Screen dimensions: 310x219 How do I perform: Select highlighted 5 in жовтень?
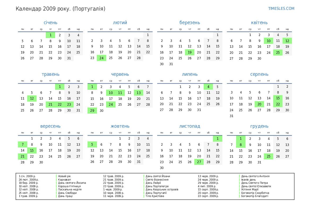[x=92, y=145]
